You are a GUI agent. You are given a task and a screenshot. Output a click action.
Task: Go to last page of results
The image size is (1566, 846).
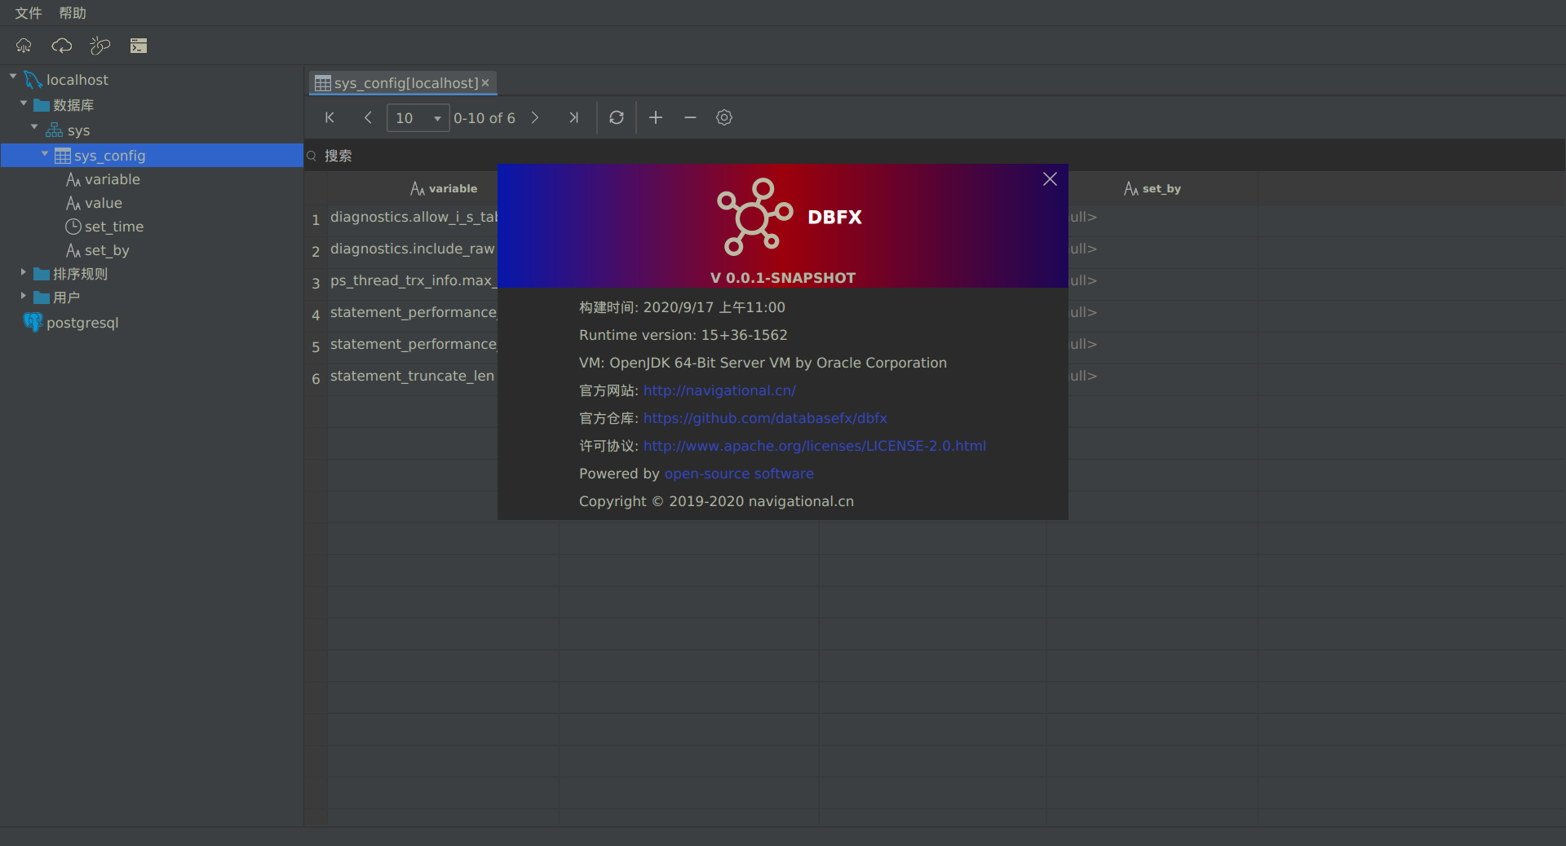[573, 117]
